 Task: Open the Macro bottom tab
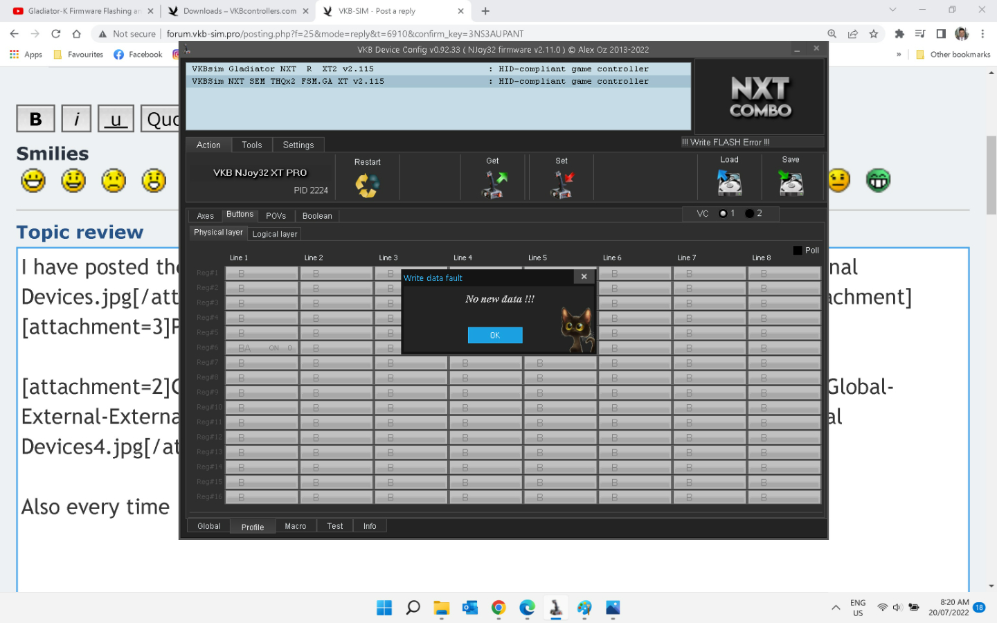click(296, 526)
